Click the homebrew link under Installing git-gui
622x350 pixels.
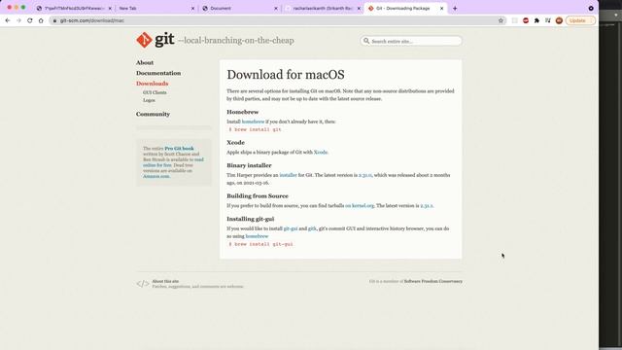point(257,236)
